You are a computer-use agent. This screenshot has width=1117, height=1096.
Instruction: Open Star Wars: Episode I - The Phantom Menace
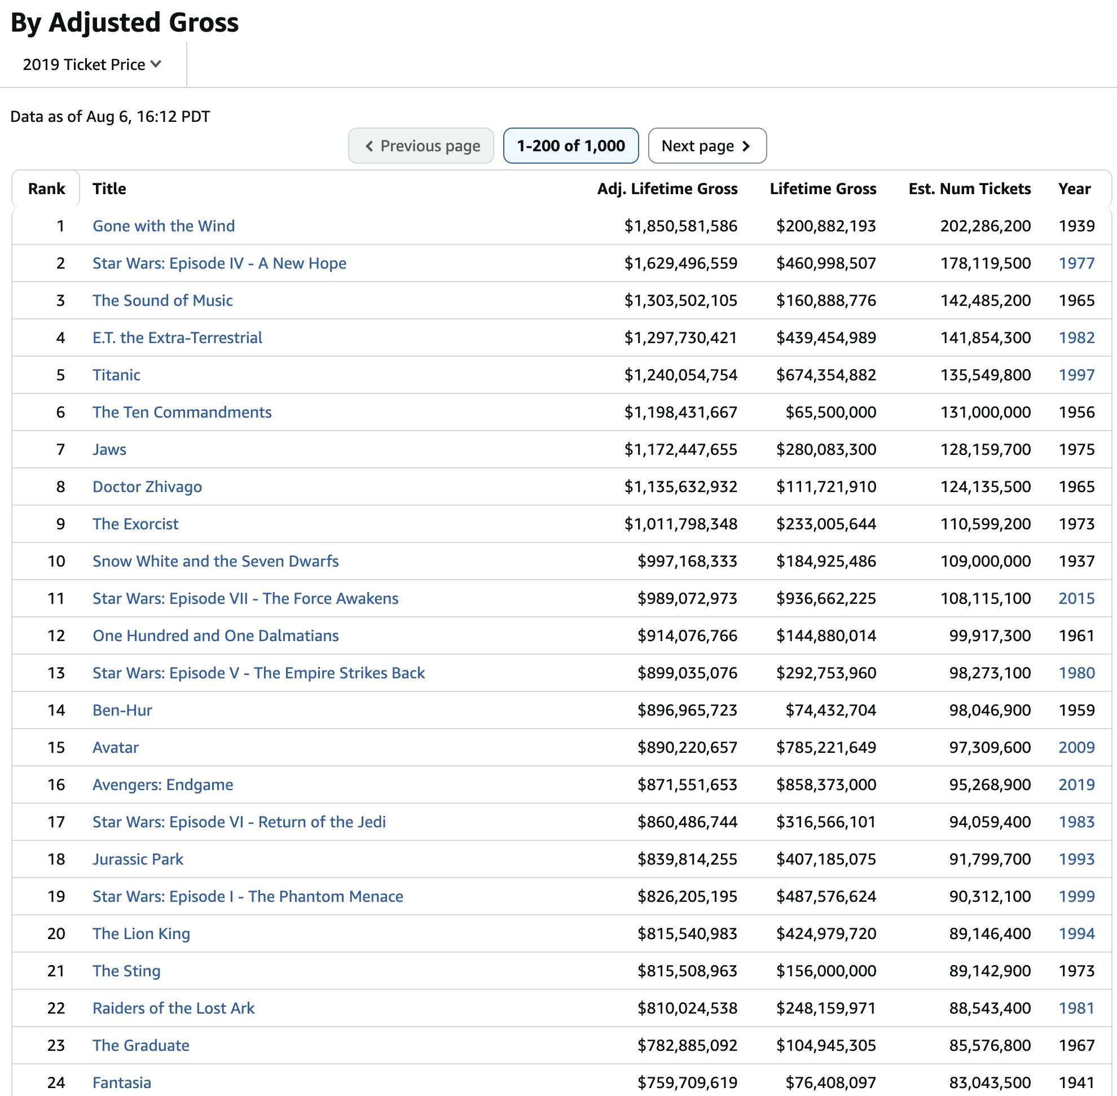coord(248,896)
